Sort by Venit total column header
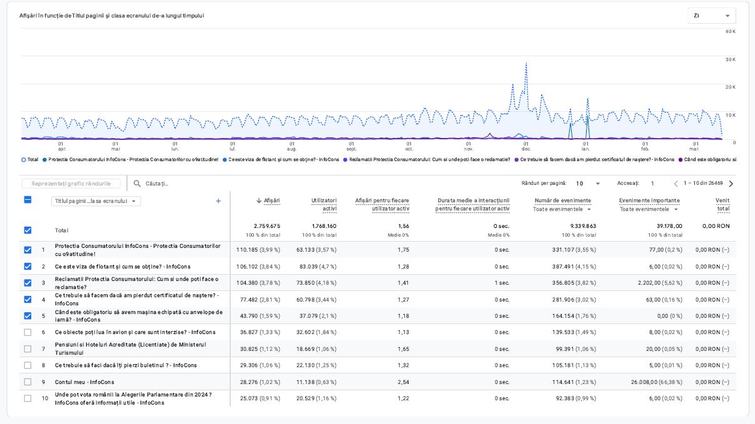 tap(722, 204)
